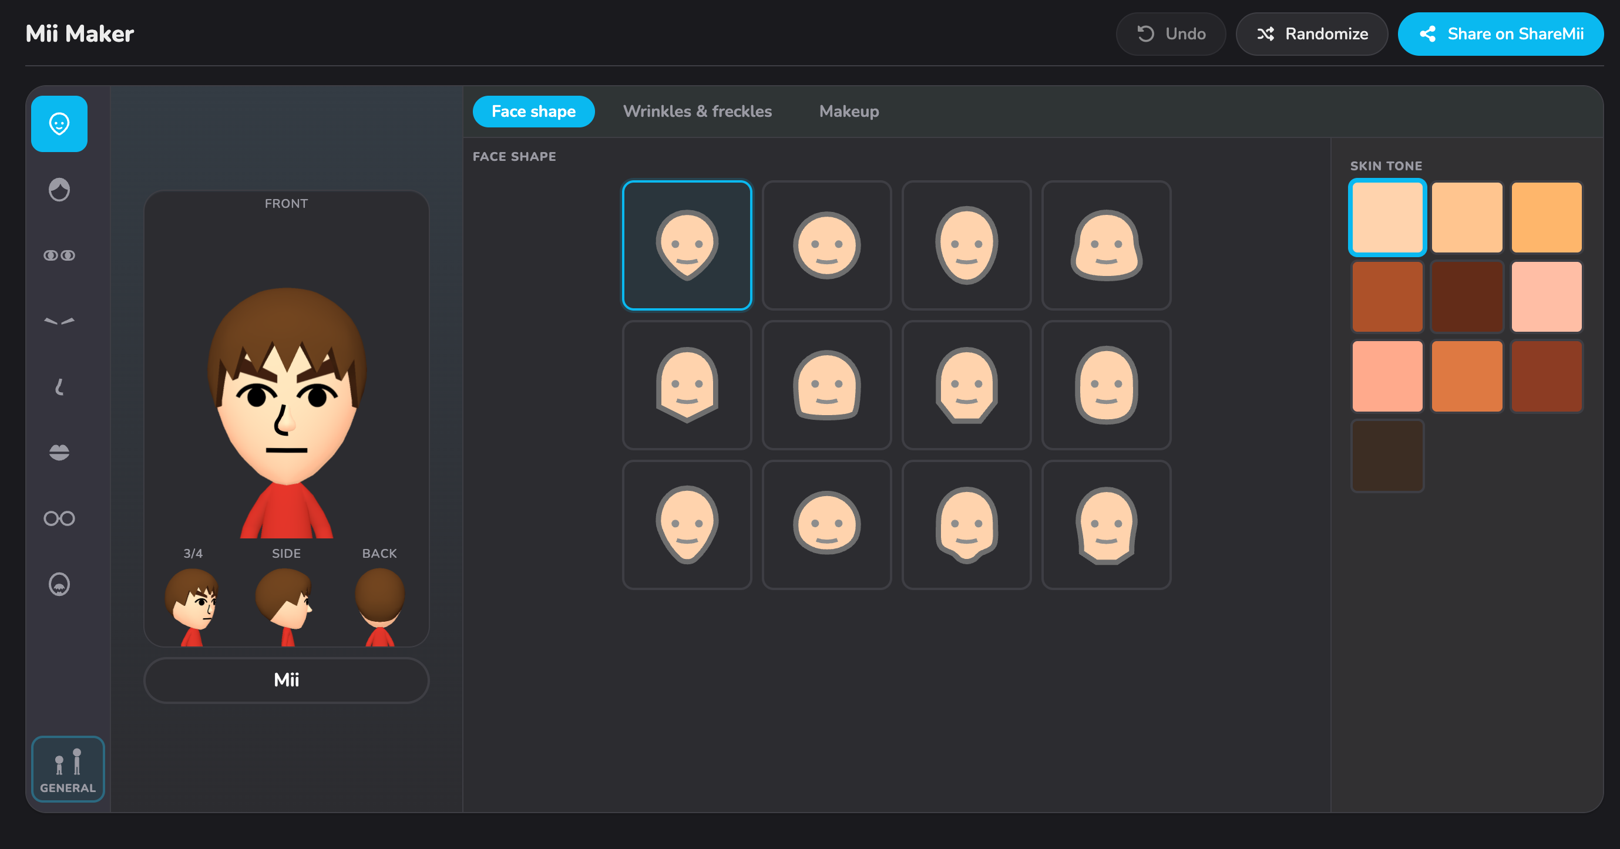The width and height of the screenshot is (1620, 849).
Task: Click the front Mii preview image
Action: click(x=286, y=412)
